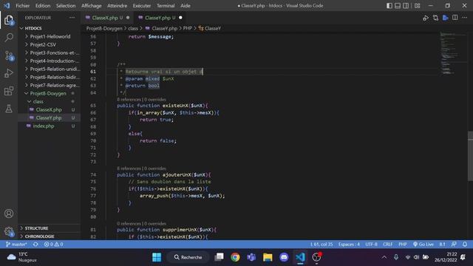Click the Explorer more actions ellipsis
The width and height of the screenshot is (473, 266).
tap(72, 18)
